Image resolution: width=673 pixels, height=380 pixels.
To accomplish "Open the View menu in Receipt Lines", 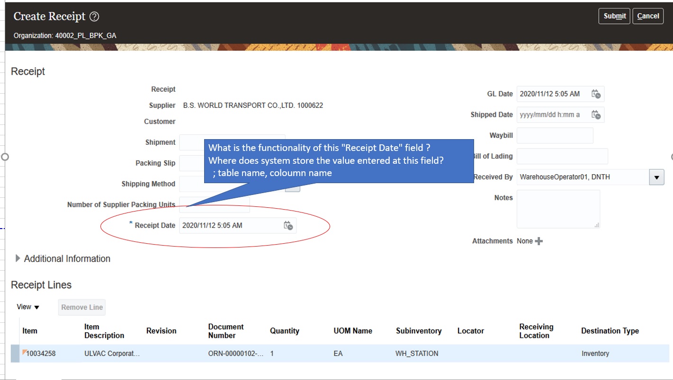I will pos(27,307).
